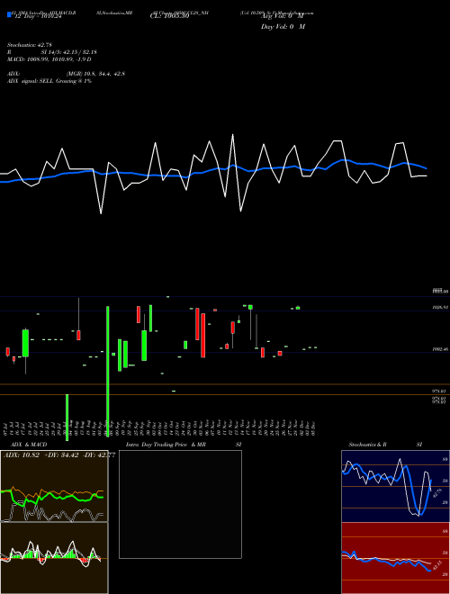Click the ADX line chart panel
The image size is (450, 594).
pyautogui.click(x=54, y=486)
